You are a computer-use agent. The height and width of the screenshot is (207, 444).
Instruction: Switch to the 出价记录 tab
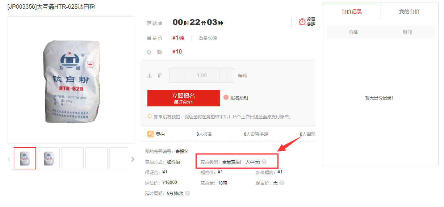tap(352, 12)
